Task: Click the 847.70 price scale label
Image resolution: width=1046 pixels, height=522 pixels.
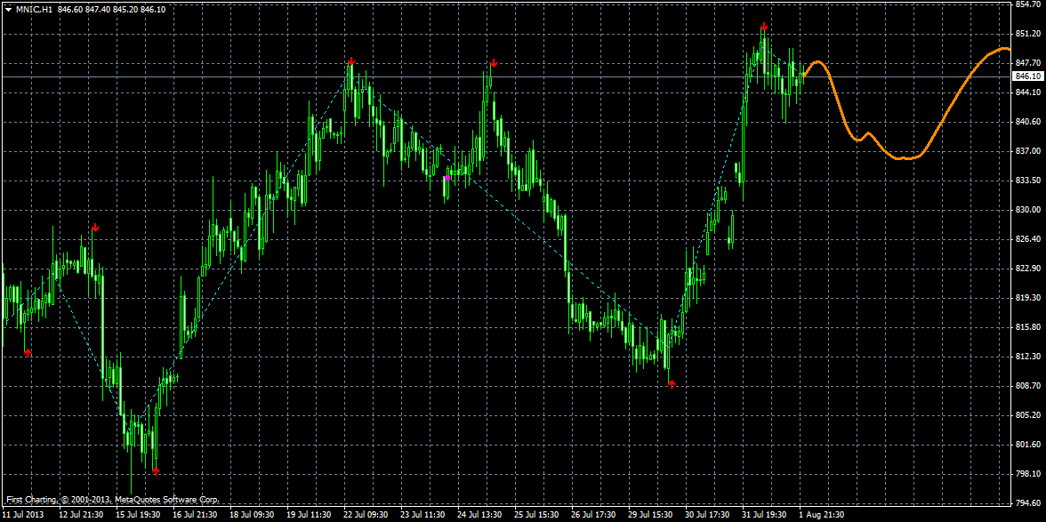Action: pyautogui.click(x=1028, y=62)
